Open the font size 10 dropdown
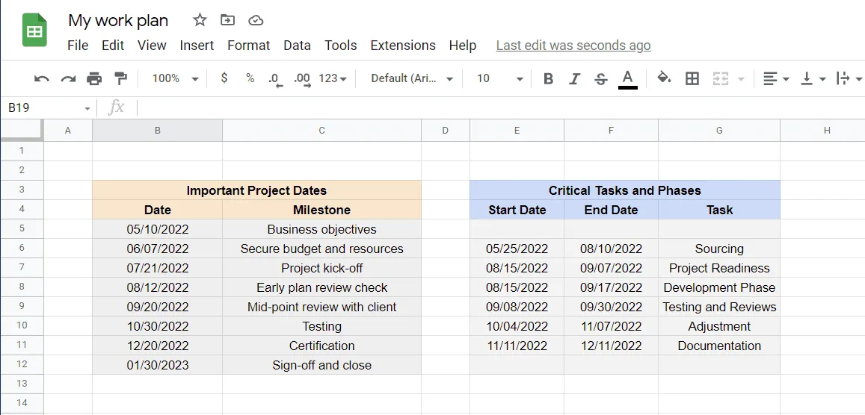The height and width of the screenshot is (415, 865). coord(499,78)
